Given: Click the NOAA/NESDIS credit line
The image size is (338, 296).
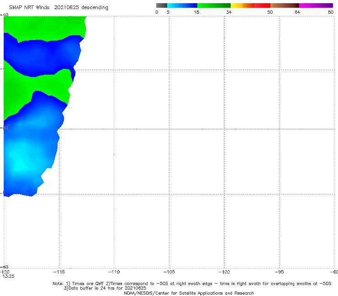Looking at the screenshot, I should 189,293.
